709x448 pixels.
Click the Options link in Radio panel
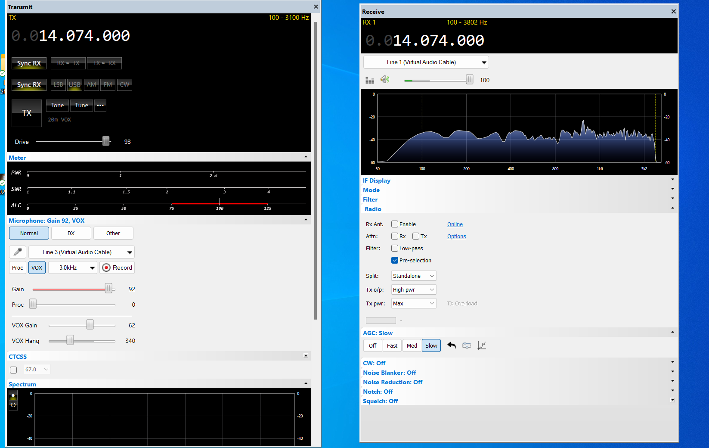456,236
